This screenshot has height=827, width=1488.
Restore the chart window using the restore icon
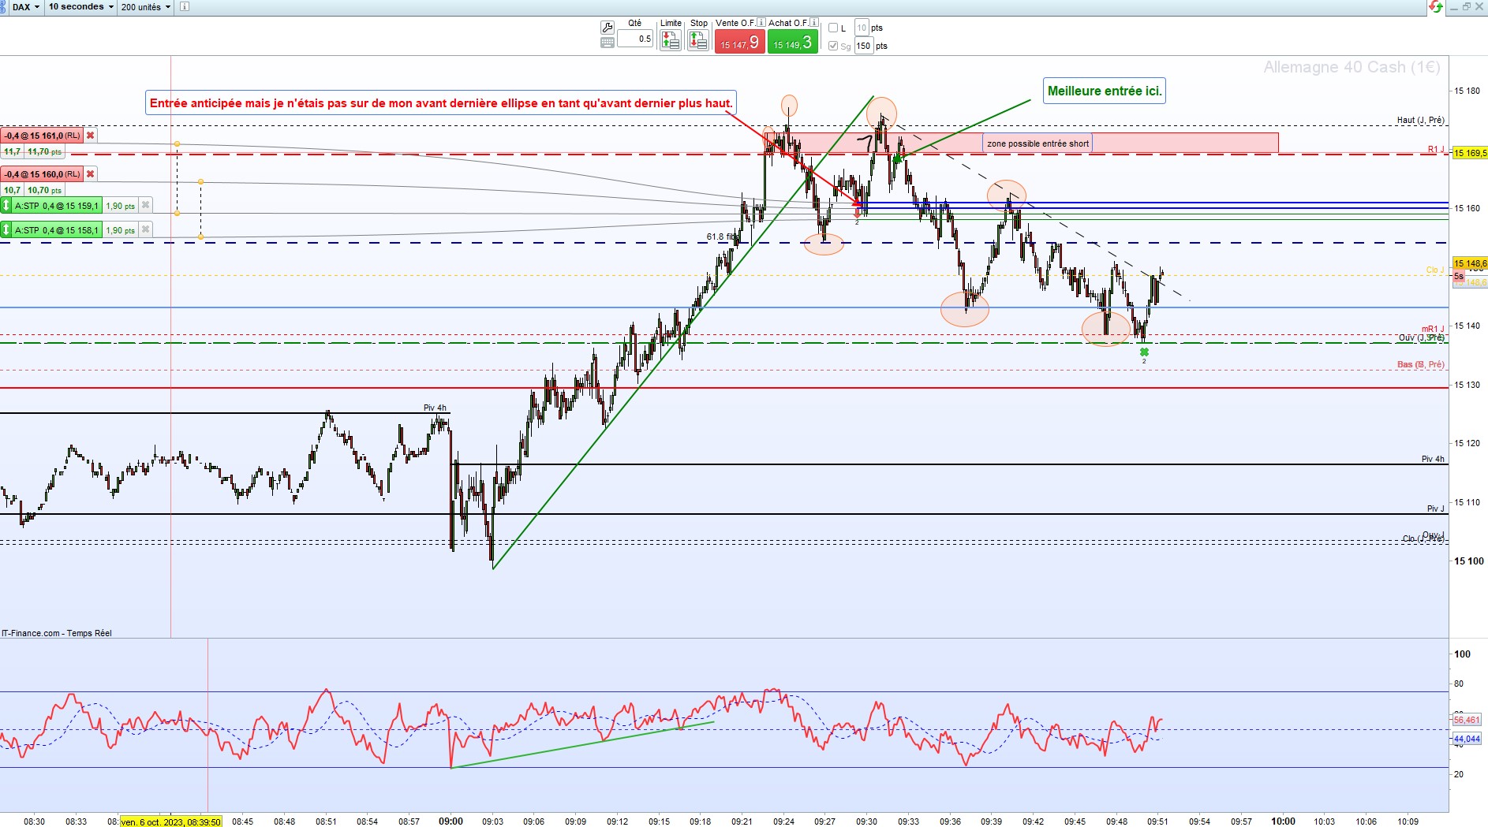click(x=1467, y=6)
